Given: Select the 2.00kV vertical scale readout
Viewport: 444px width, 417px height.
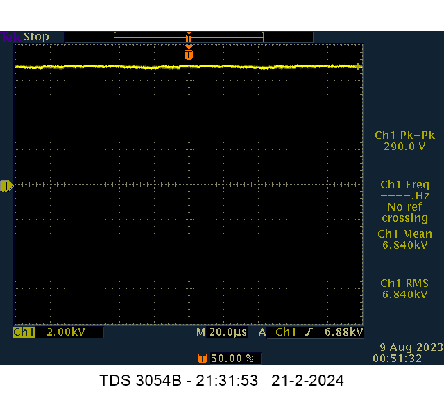Looking at the screenshot, I should (x=65, y=333).
